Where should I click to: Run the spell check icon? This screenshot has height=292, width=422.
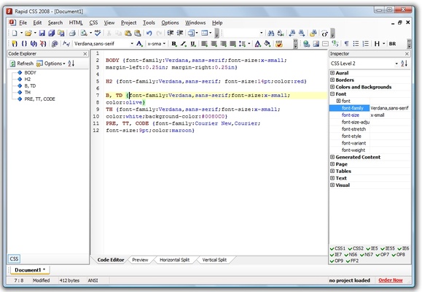98,33
